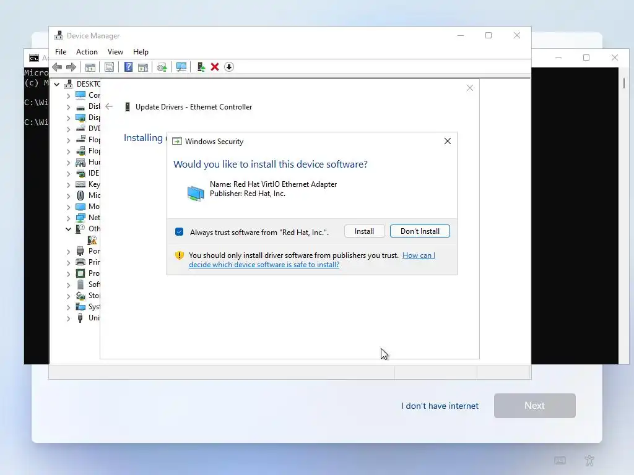The image size is (634, 475).
Task: Expand the Computer category chevron
Action: (68, 95)
